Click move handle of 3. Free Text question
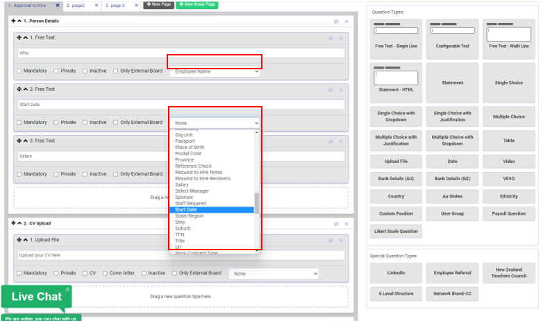The height and width of the screenshot is (323, 543). tap(19, 141)
